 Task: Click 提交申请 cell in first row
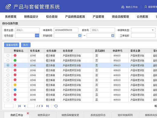tap(50, 56)
